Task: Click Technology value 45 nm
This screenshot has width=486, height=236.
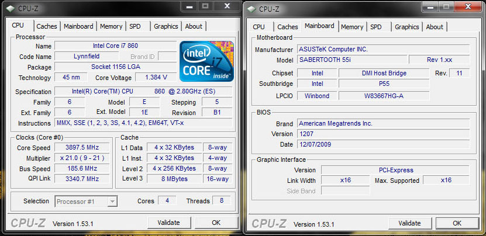Action: (71, 77)
